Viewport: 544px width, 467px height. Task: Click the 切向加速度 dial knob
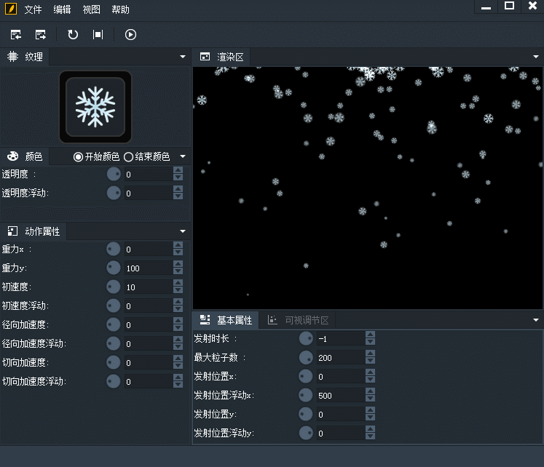click(114, 362)
